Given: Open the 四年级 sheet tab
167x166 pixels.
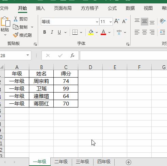Looking at the screenshot, I should pyautogui.click(x=104, y=162).
